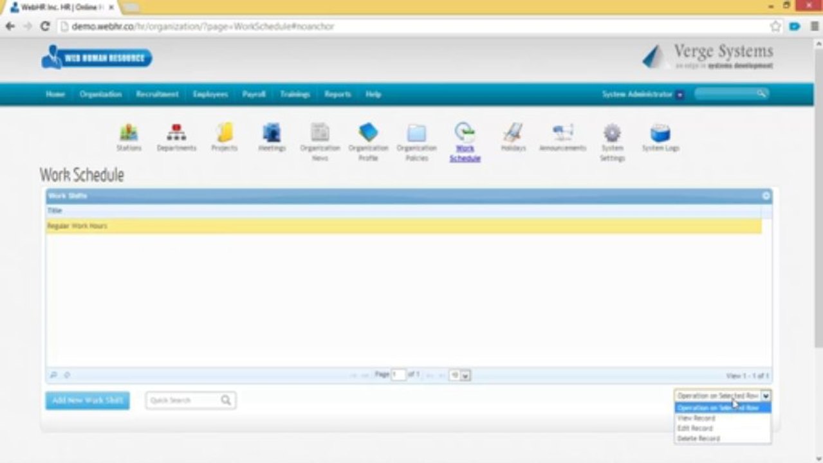Open the rows-per-page dropdown in the pager

460,375
